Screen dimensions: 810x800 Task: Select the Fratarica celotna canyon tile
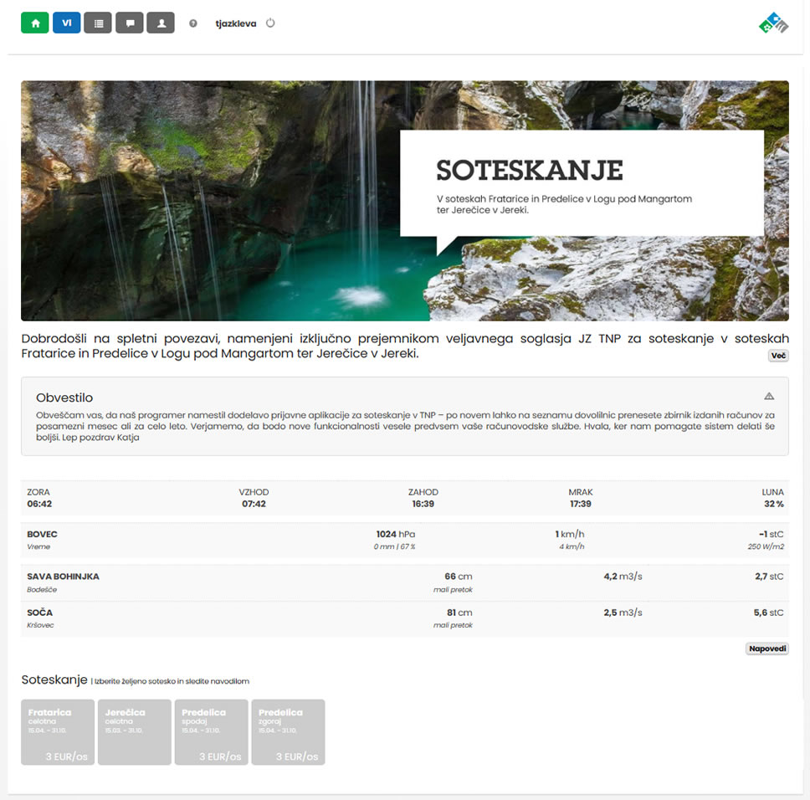click(x=58, y=732)
